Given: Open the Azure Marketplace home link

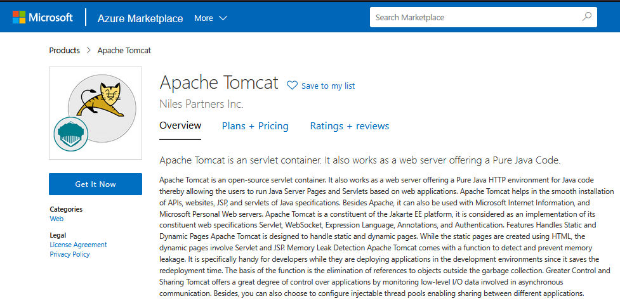Looking at the screenshot, I should tap(140, 18).
